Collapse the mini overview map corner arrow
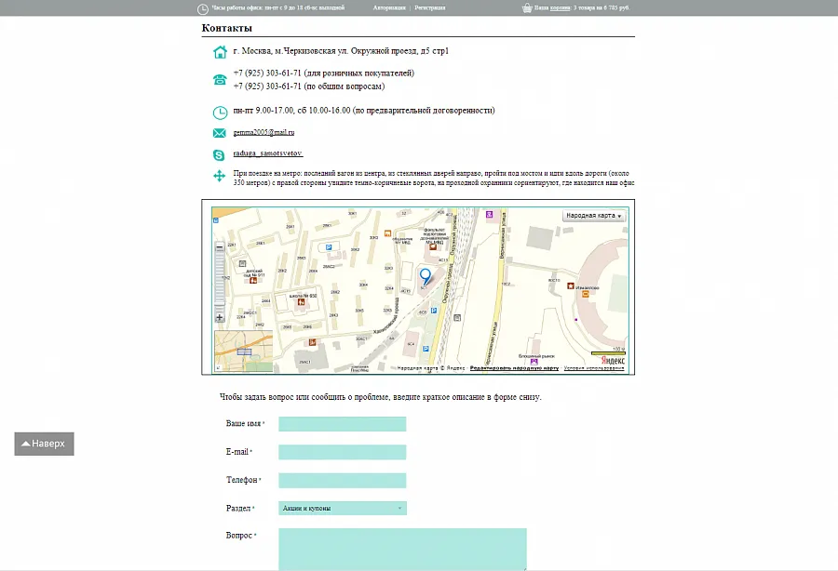This screenshot has height=571, width=838. [218, 367]
